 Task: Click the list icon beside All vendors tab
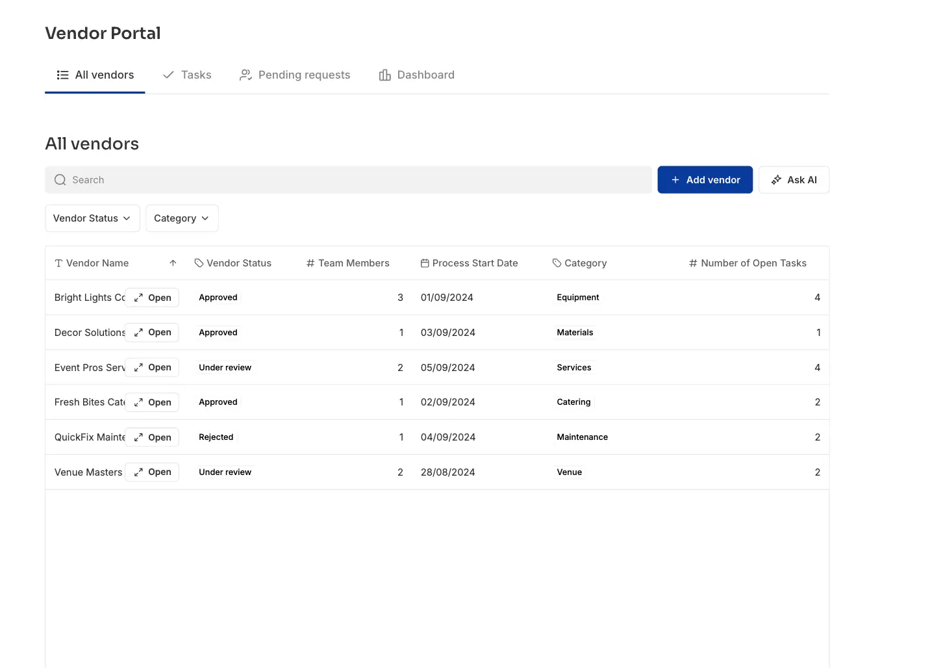(x=62, y=75)
